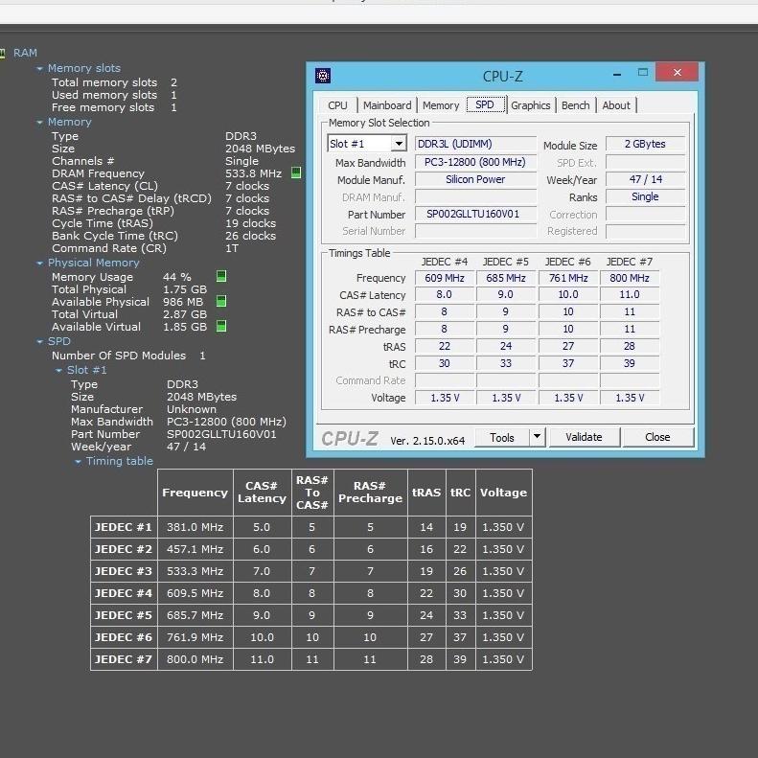Screen dimensions: 758x758
Task: Click the JEDEC #4 frequency 609 MHz cell
Action: click(445, 278)
